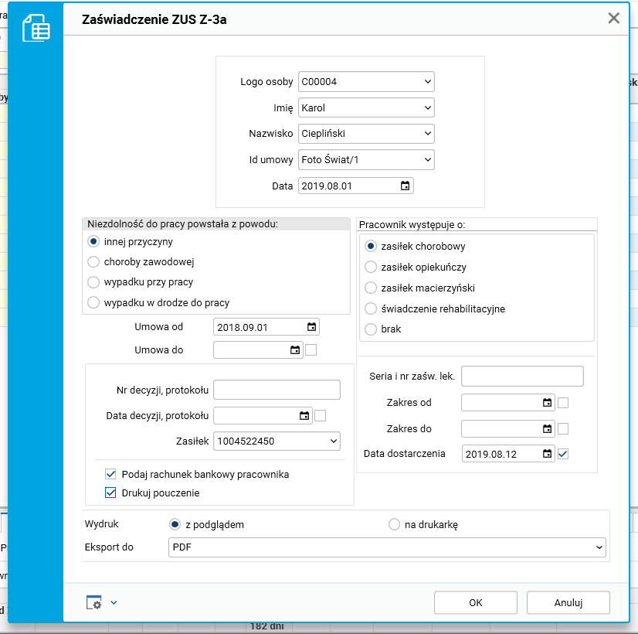Open calendar for Umowa do date
Screen dimensions: 638x634
coord(295,350)
